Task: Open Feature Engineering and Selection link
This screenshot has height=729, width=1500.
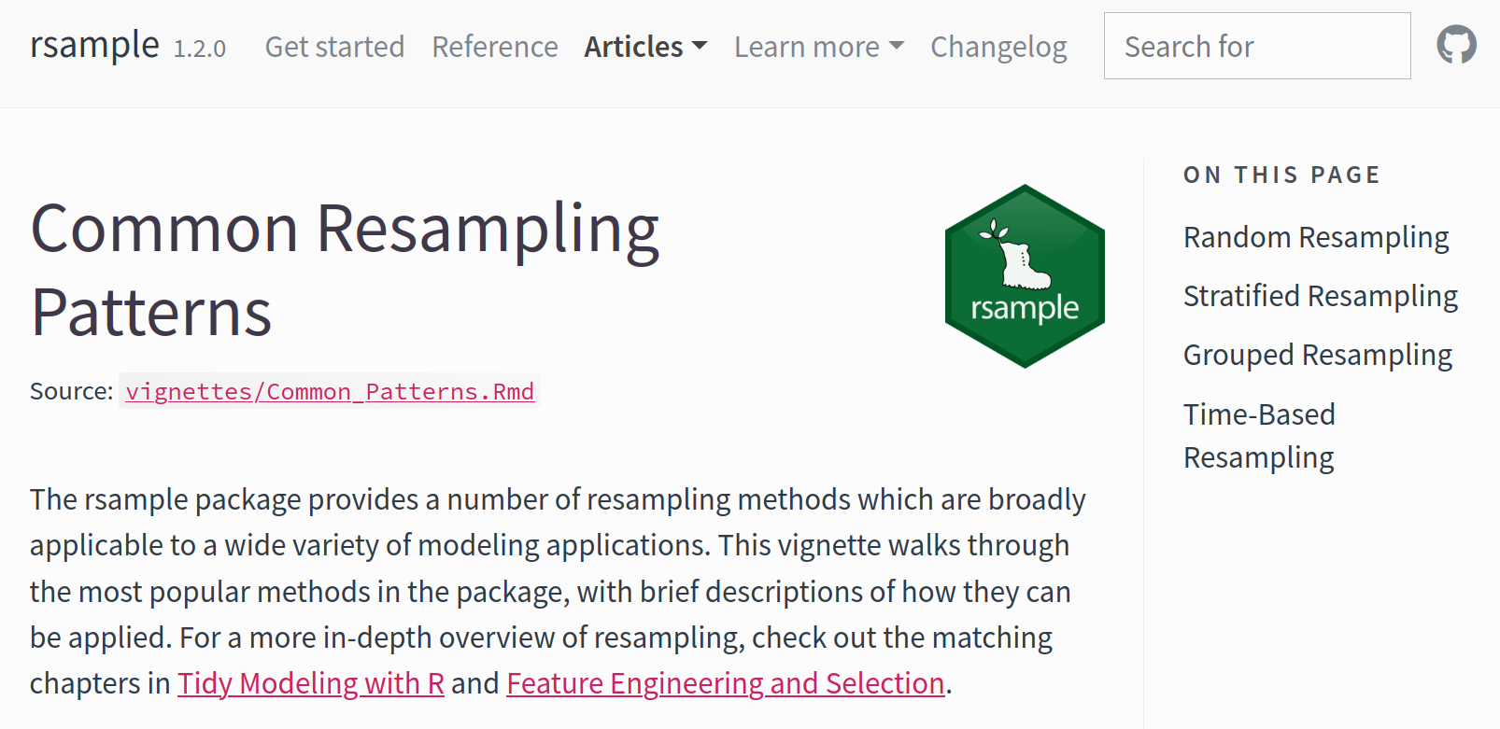Action: [x=725, y=683]
